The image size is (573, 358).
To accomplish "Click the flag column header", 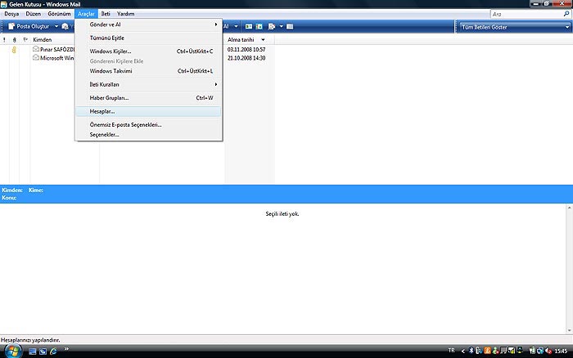I will click(25, 39).
